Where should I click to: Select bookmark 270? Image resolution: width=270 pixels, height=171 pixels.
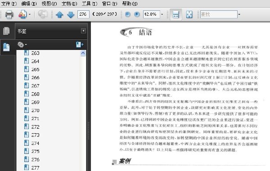click(x=35, y=110)
